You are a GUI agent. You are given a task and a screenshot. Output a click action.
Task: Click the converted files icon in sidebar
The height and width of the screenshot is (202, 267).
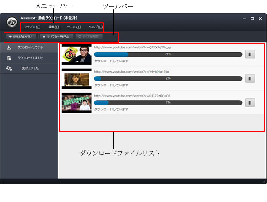pos(9,69)
